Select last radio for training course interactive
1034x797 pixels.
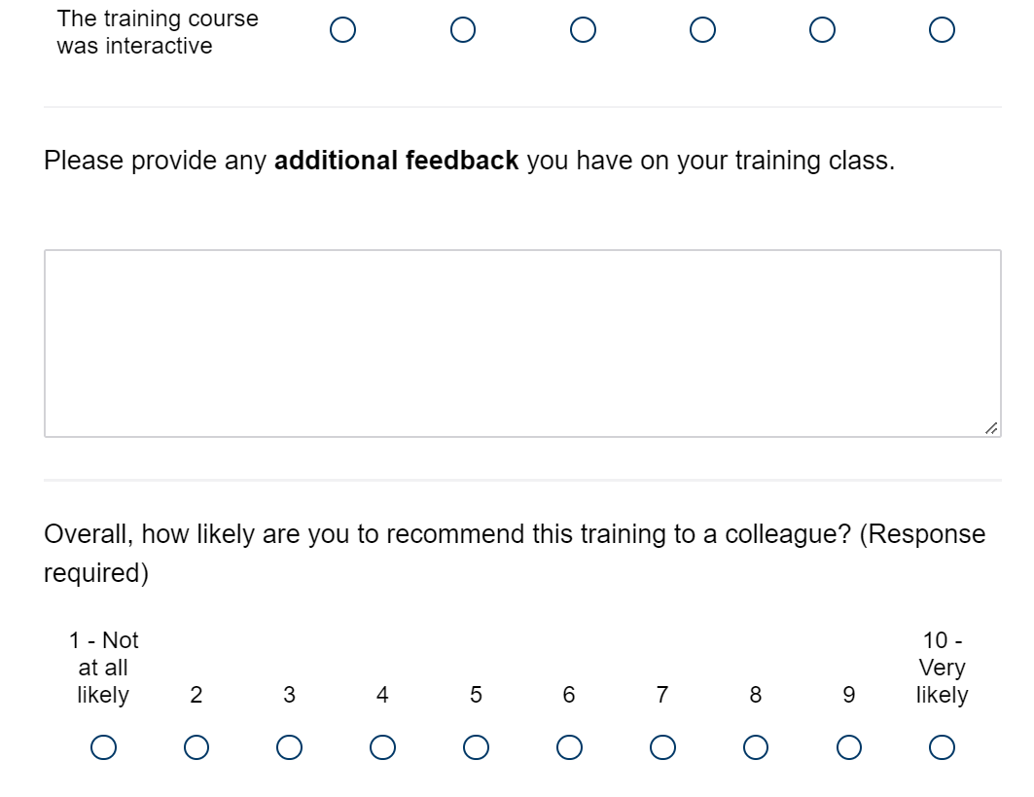tap(942, 31)
